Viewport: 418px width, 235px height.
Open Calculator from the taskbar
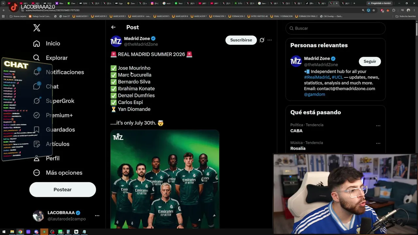pyautogui.click(x=68, y=232)
